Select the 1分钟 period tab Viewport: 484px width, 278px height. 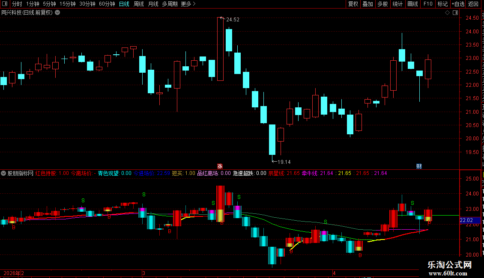(33, 4)
